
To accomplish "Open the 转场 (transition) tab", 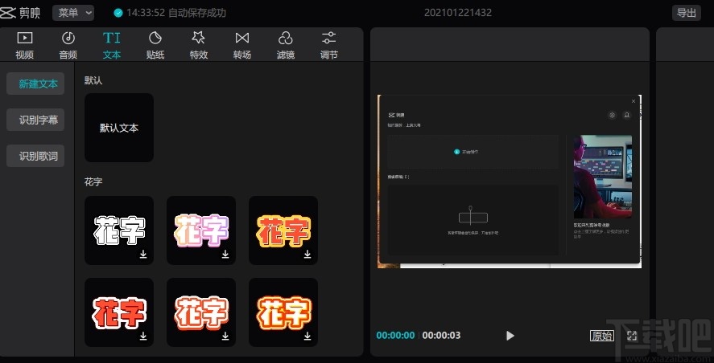I will click(242, 46).
